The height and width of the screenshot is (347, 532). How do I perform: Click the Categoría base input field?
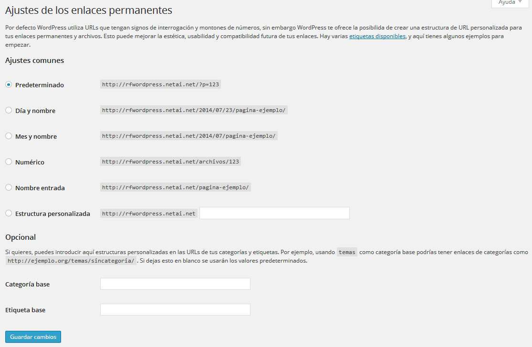coord(175,284)
